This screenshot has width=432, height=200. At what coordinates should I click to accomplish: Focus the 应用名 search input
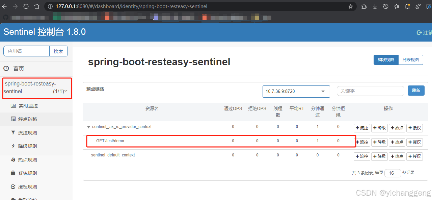click(x=26, y=51)
